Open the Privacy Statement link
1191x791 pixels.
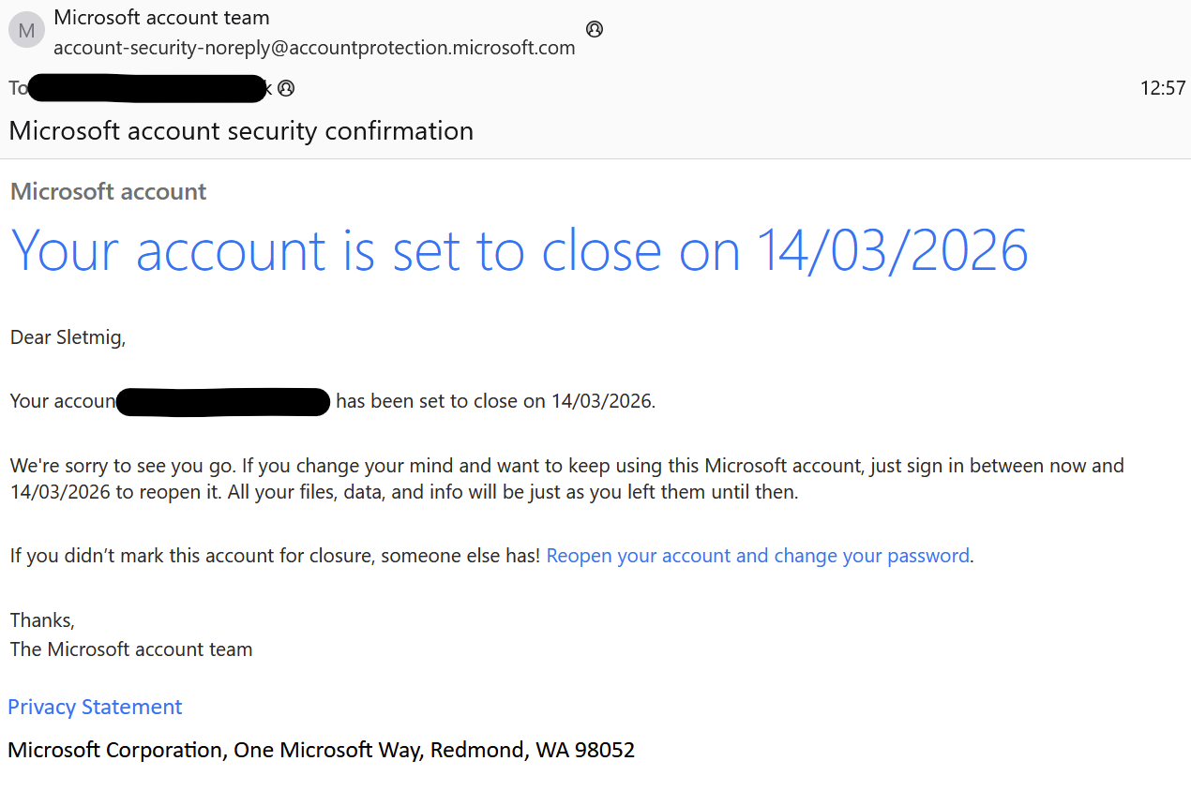tap(95, 708)
